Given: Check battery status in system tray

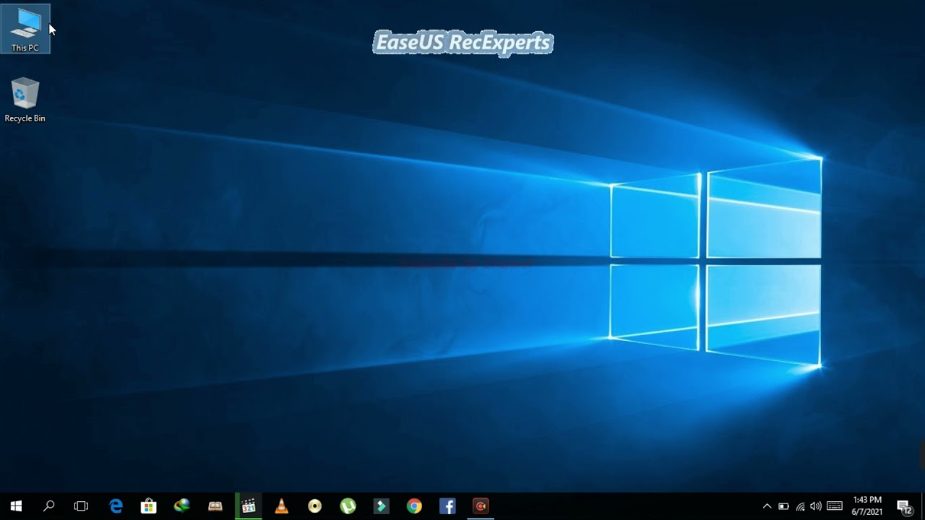Looking at the screenshot, I should [783, 506].
